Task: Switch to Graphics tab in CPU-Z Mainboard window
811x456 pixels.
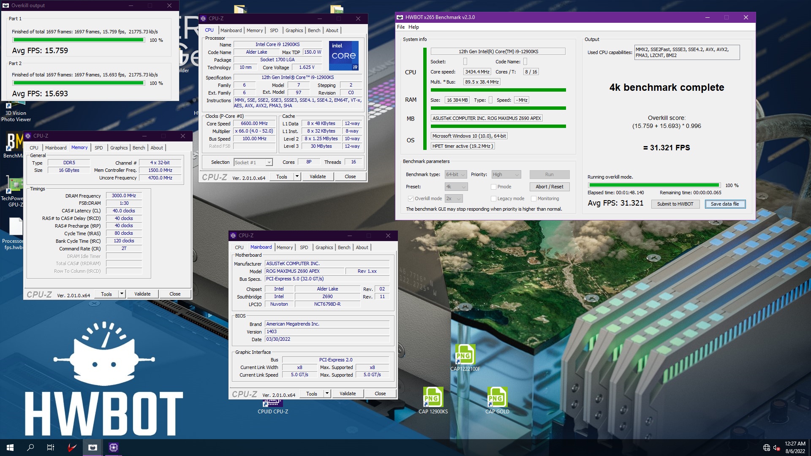Action: (x=324, y=247)
